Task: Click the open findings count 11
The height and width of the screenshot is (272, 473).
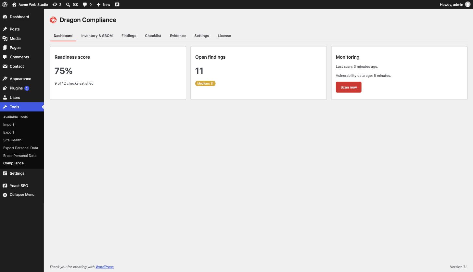Action: 199,71
